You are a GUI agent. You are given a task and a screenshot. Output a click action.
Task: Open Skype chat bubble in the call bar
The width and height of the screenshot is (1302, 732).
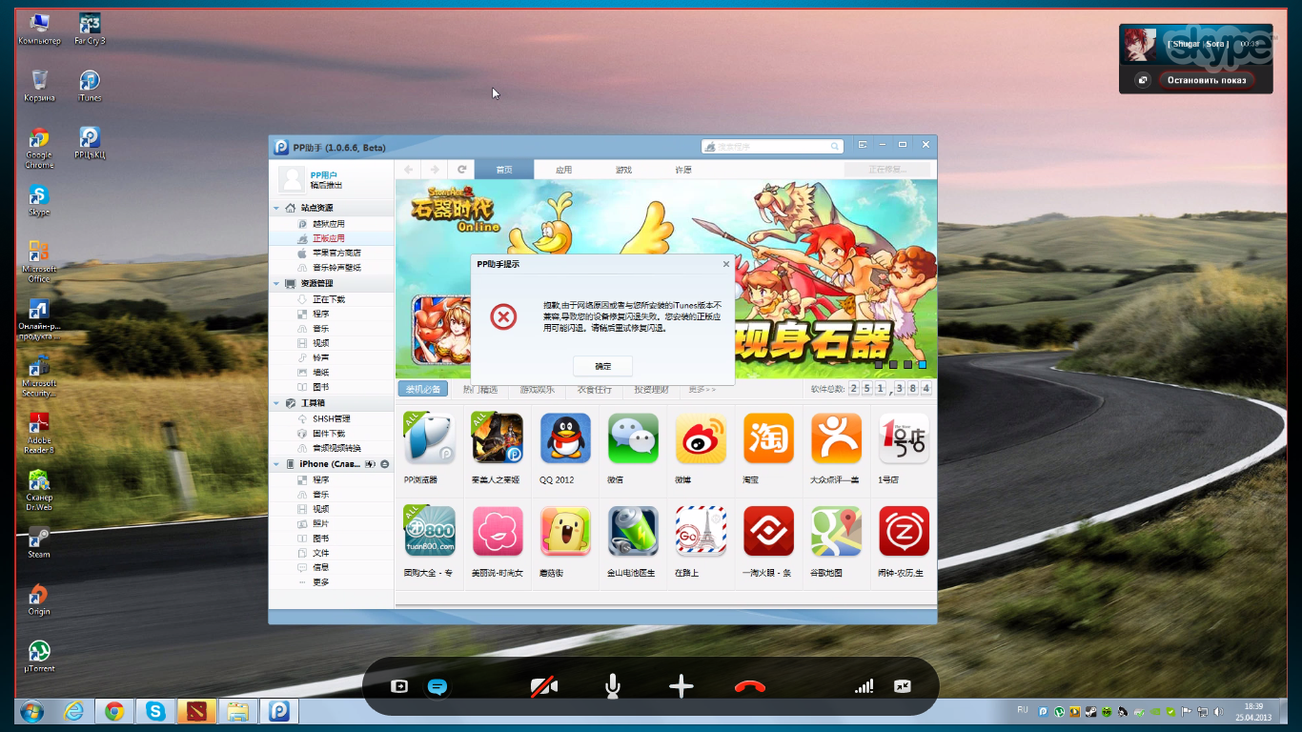[x=437, y=686]
